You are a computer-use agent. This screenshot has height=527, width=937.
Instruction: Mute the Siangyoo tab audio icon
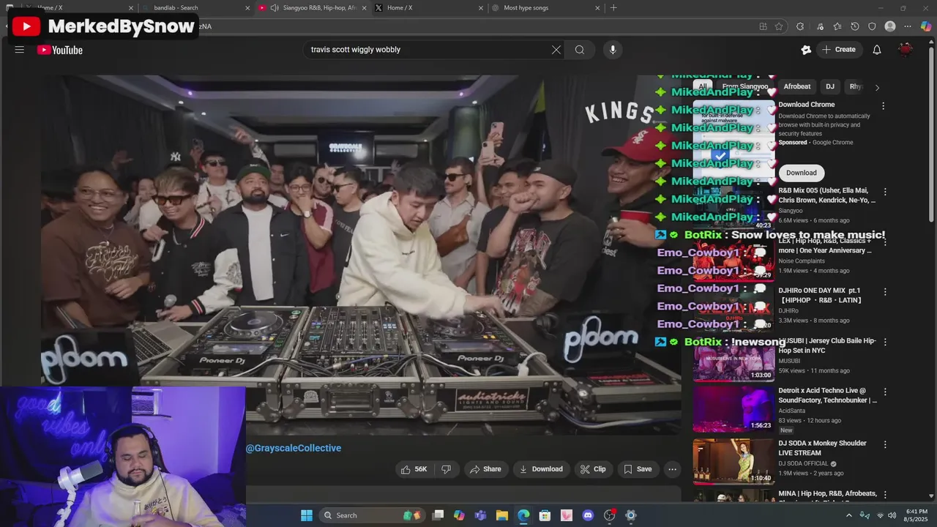tap(274, 8)
